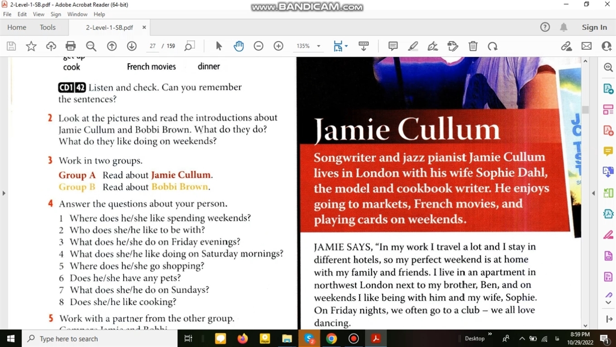The height and width of the screenshot is (347, 616).
Task: Close the 2-Level-1-SB.pdf tab
Action: [144, 27]
